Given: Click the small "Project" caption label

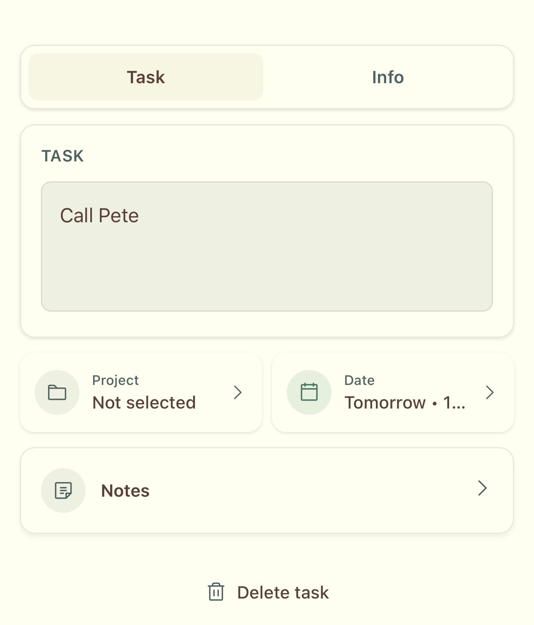Looking at the screenshot, I should pyautogui.click(x=115, y=380).
